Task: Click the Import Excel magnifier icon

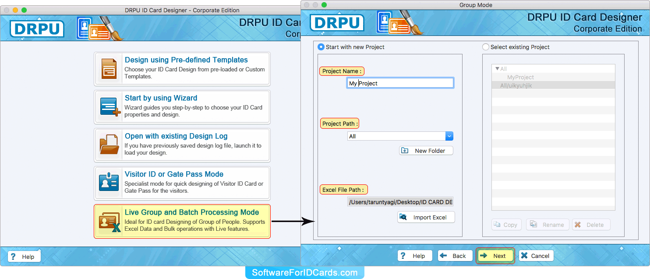Action: point(403,217)
